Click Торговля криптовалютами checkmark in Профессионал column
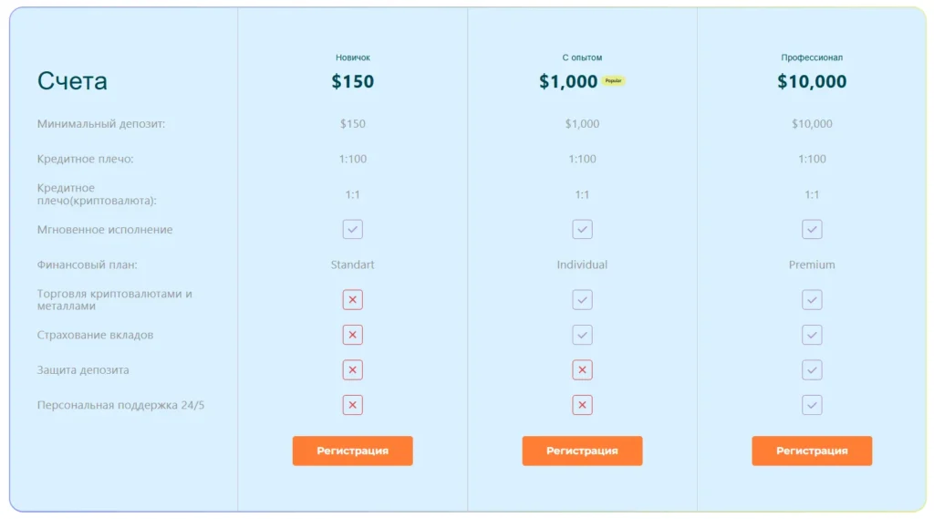Image resolution: width=934 pixels, height=519 pixels. pos(812,299)
